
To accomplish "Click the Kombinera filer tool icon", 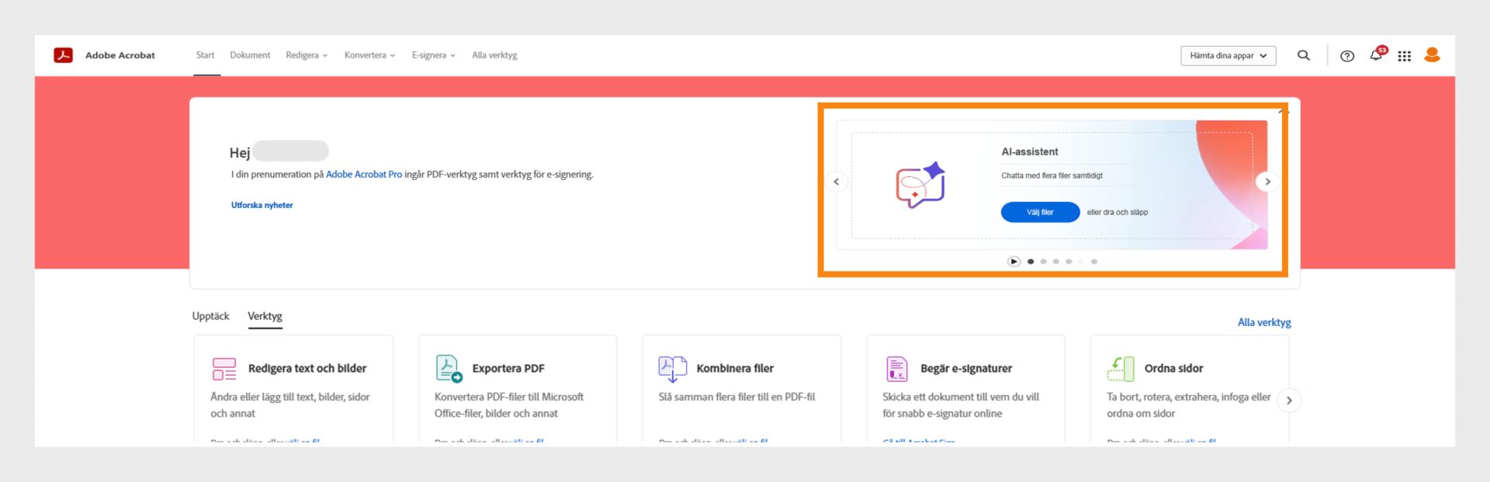I will point(672,368).
